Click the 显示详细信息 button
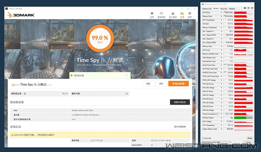The width and height of the screenshot is (261, 152). tap(180, 127)
